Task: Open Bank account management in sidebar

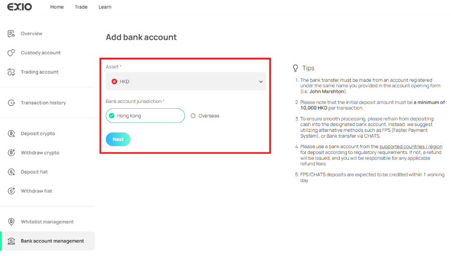Action: coord(52,241)
